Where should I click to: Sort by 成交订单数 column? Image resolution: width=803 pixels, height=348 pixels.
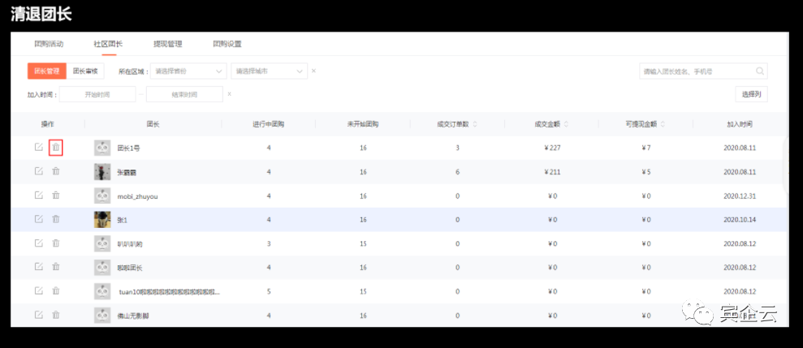473,124
